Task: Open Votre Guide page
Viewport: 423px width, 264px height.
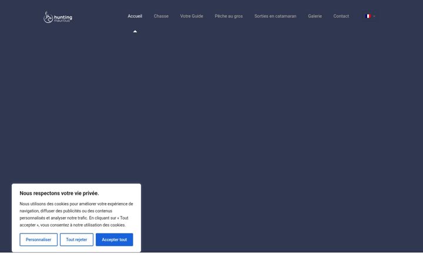Action: 192,16
